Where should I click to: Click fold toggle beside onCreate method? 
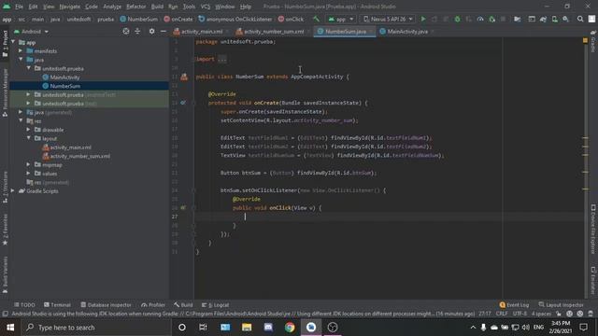point(193,103)
